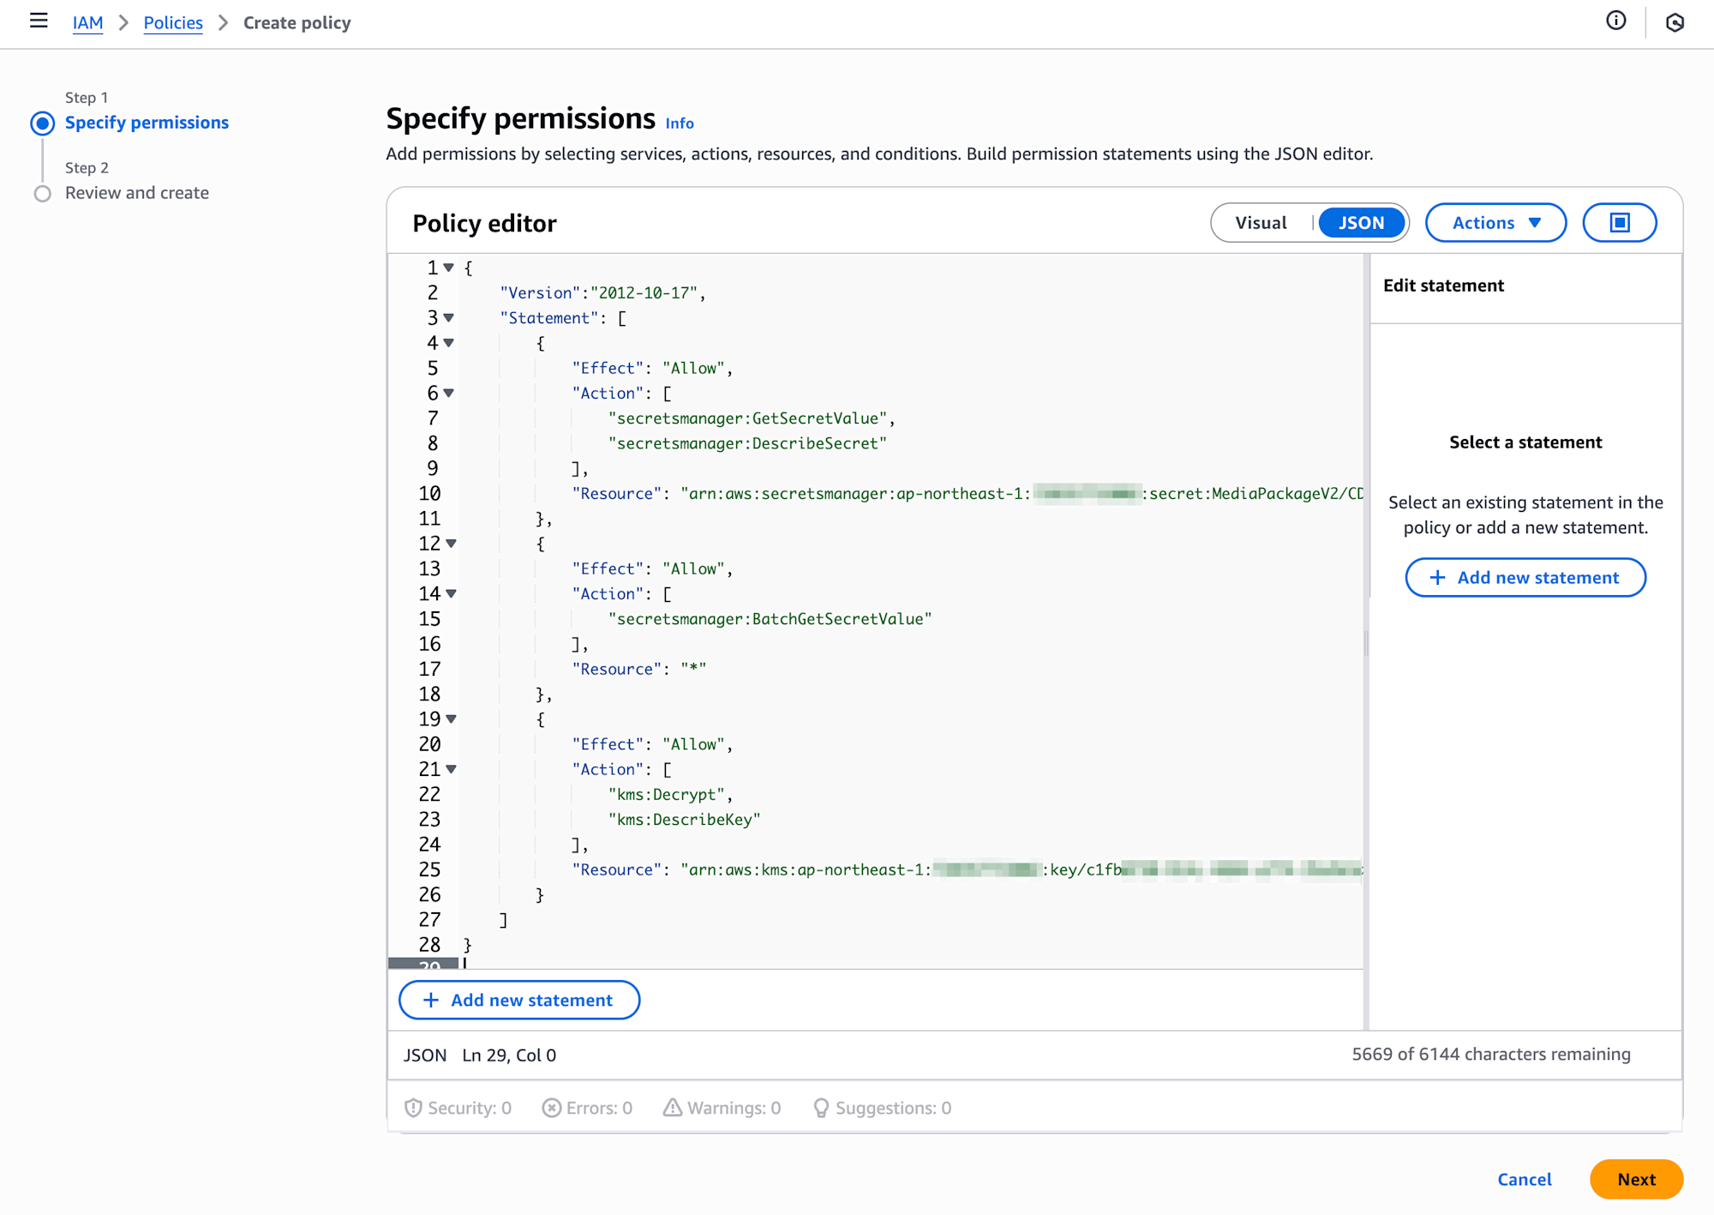Collapse the Action block at line 6

pyautogui.click(x=448, y=393)
